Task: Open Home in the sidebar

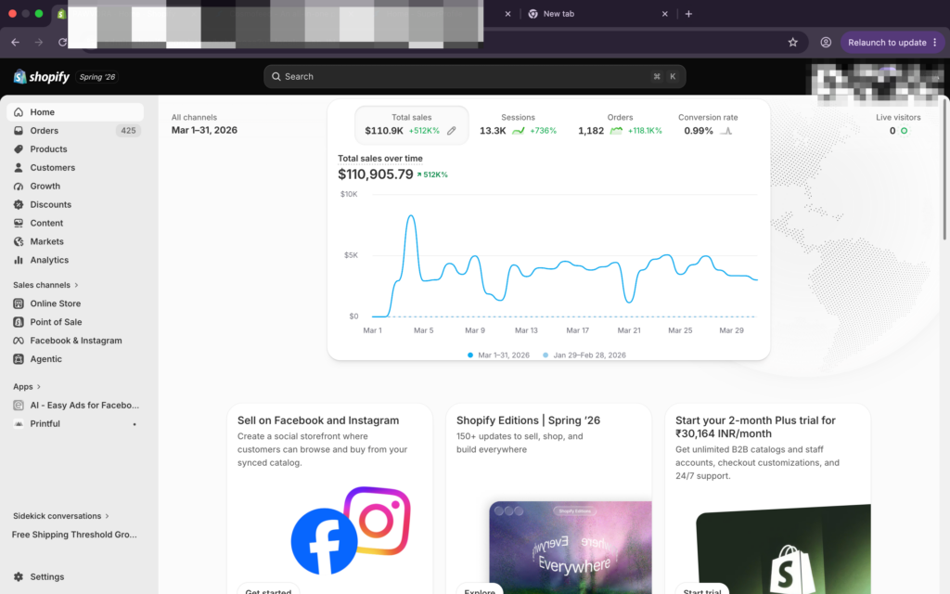Action: (75, 112)
